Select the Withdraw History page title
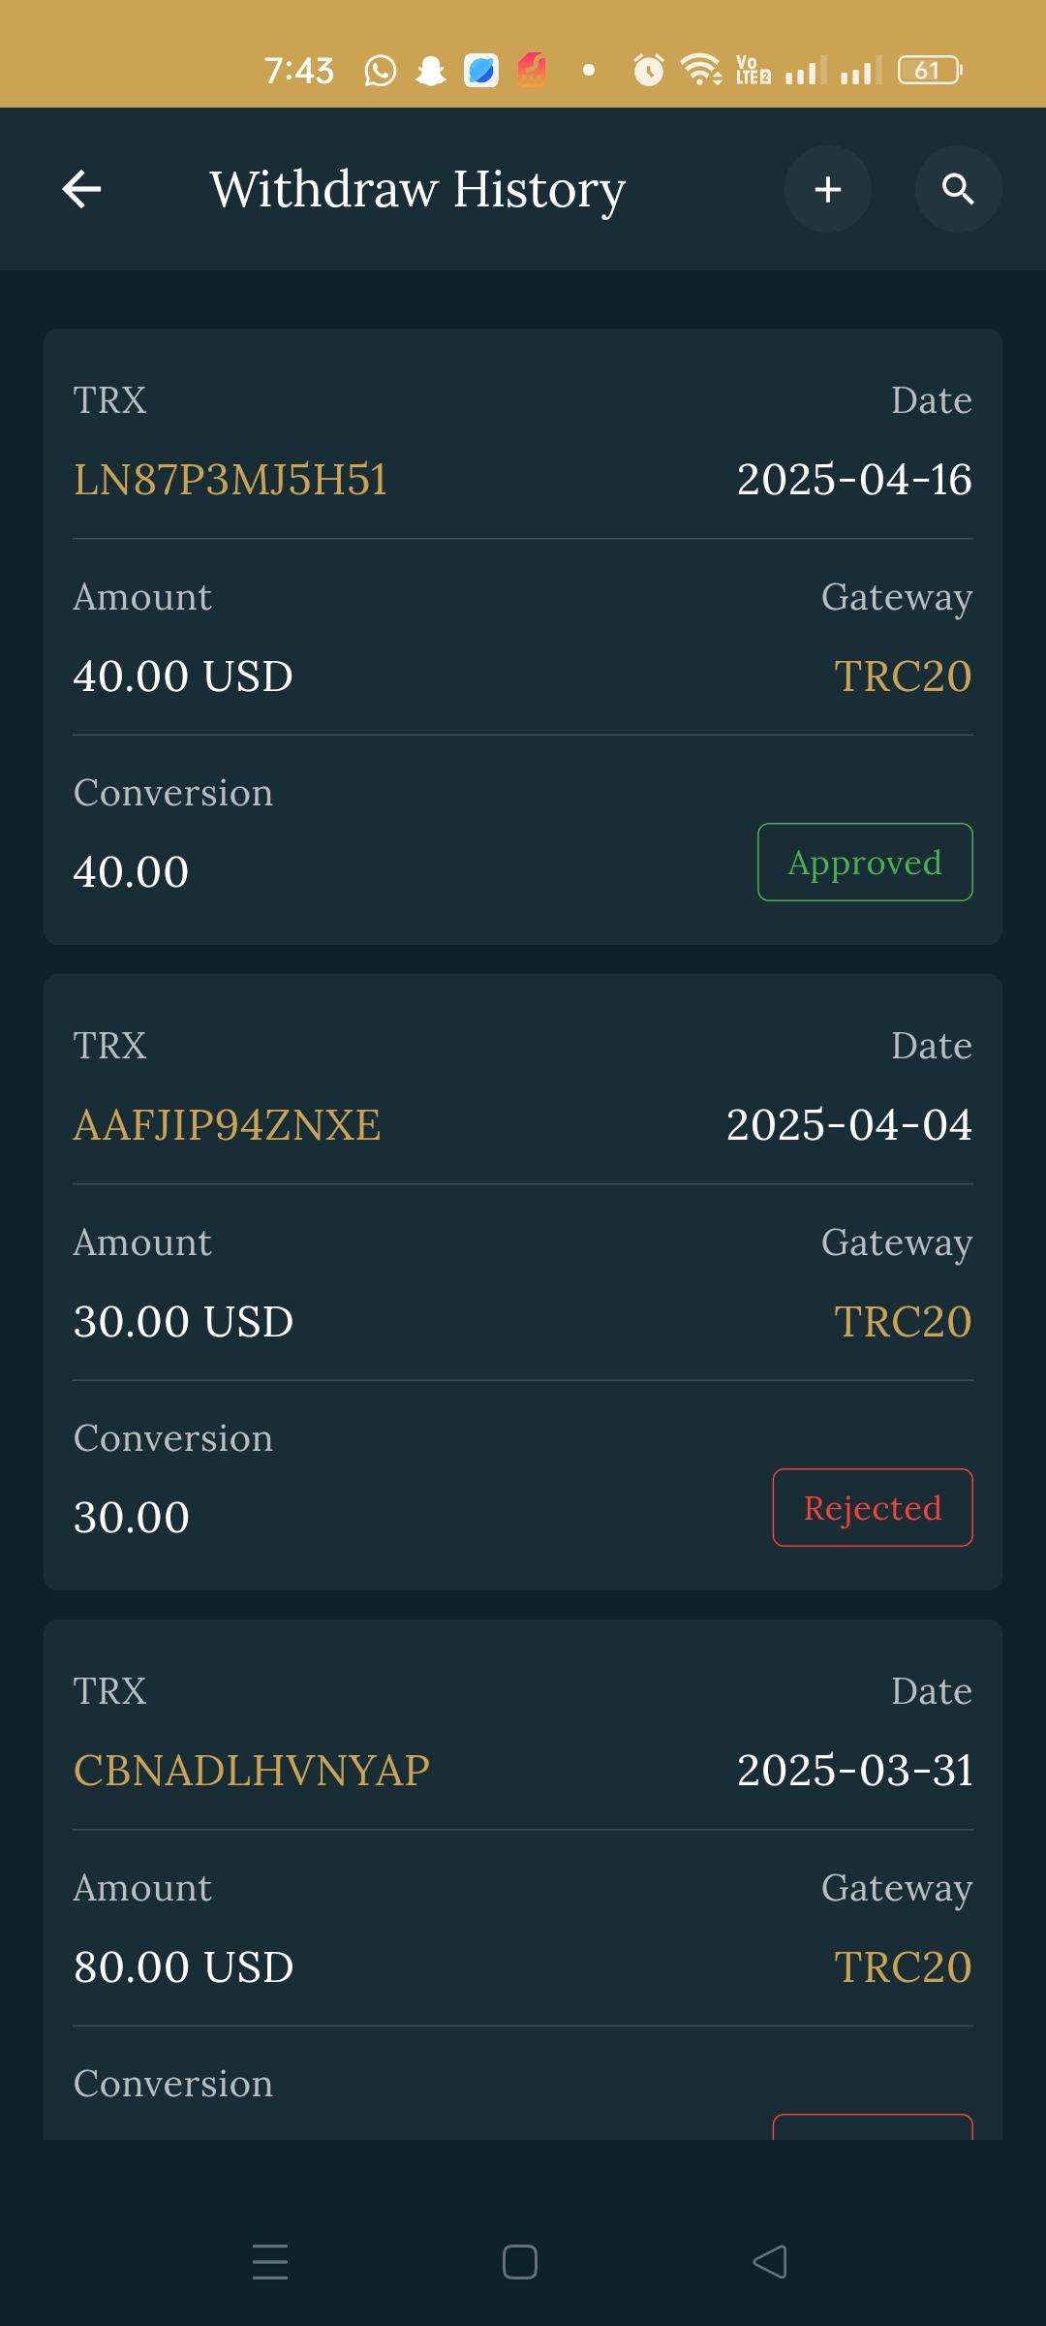This screenshot has width=1046, height=2326. (417, 189)
